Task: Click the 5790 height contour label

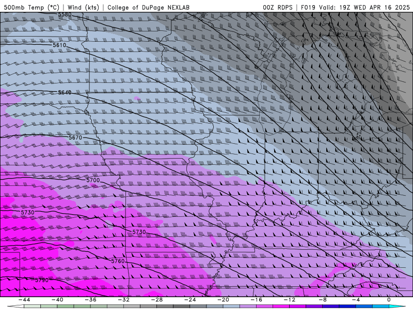Action: point(42,280)
